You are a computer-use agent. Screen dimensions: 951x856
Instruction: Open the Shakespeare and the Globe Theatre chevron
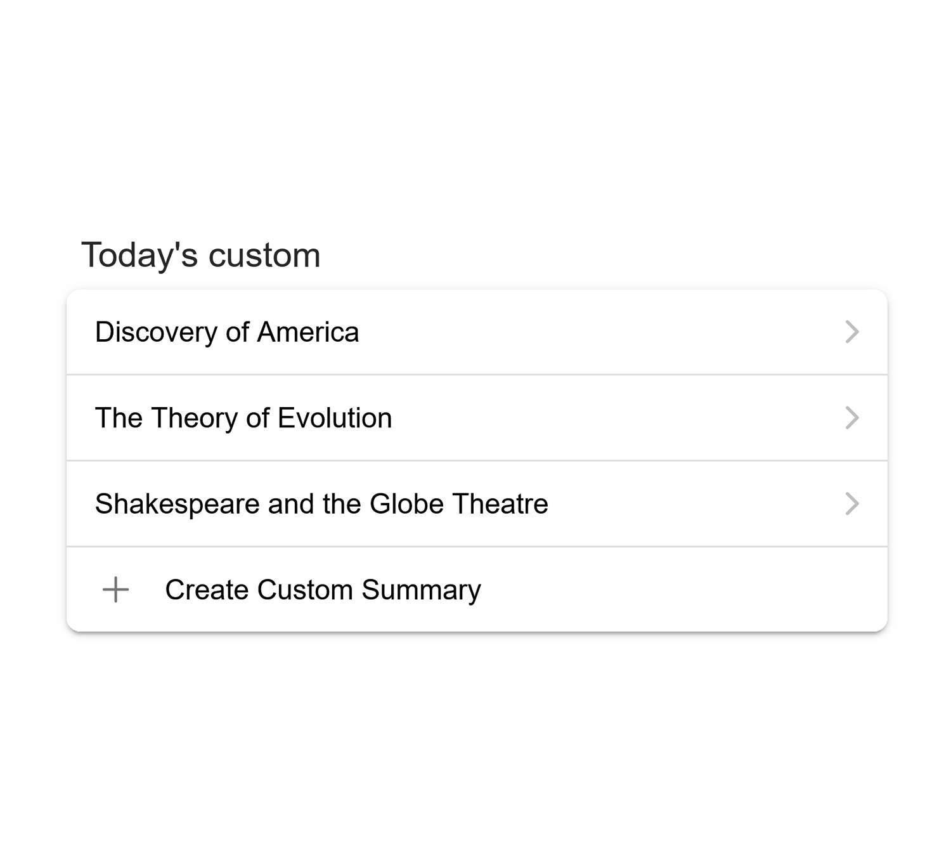point(852,504)
